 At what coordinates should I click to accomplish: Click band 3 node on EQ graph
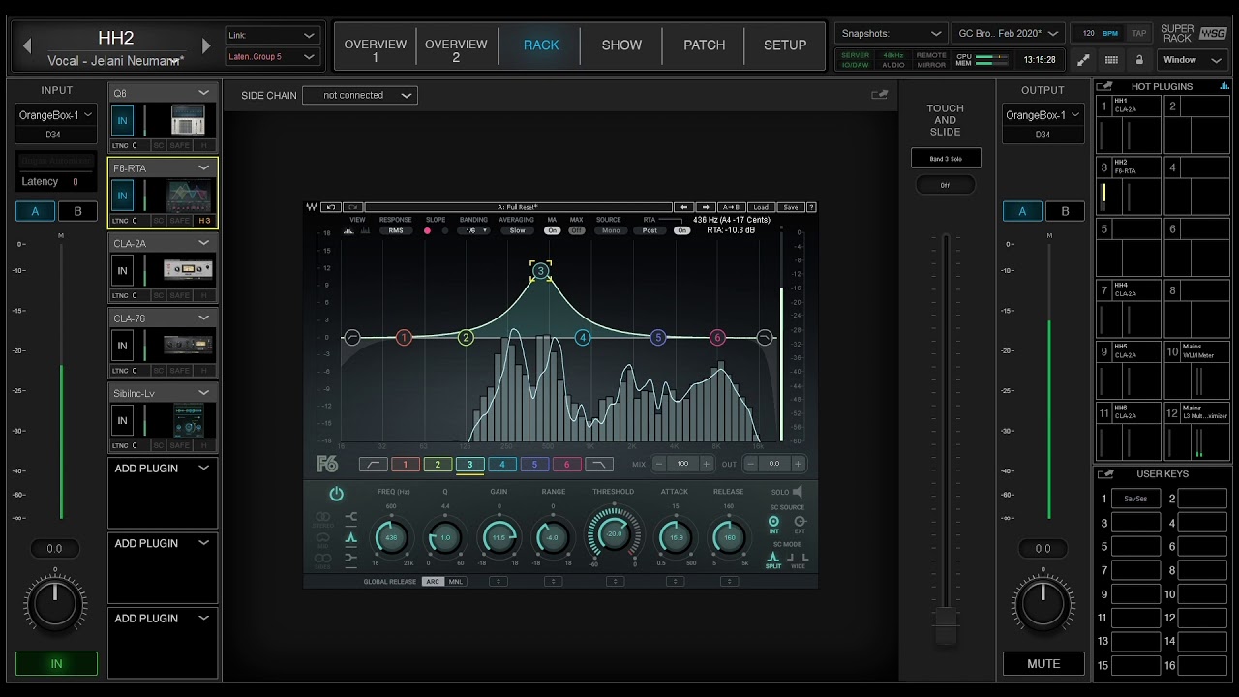coord(541,272)
